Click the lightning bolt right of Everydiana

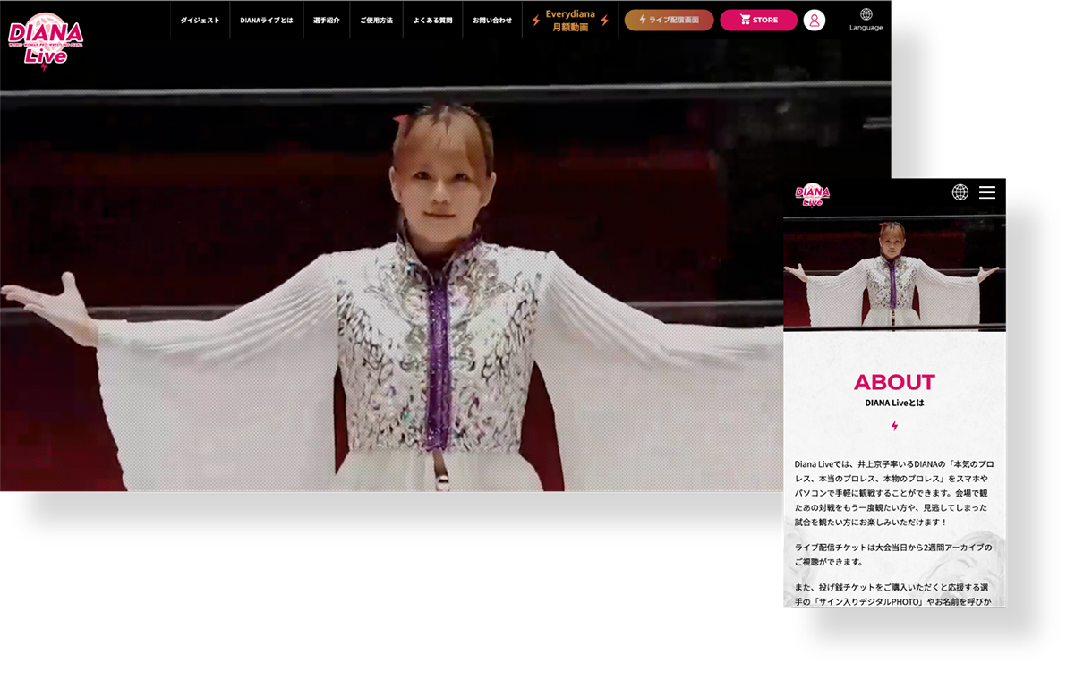[605, 21]
